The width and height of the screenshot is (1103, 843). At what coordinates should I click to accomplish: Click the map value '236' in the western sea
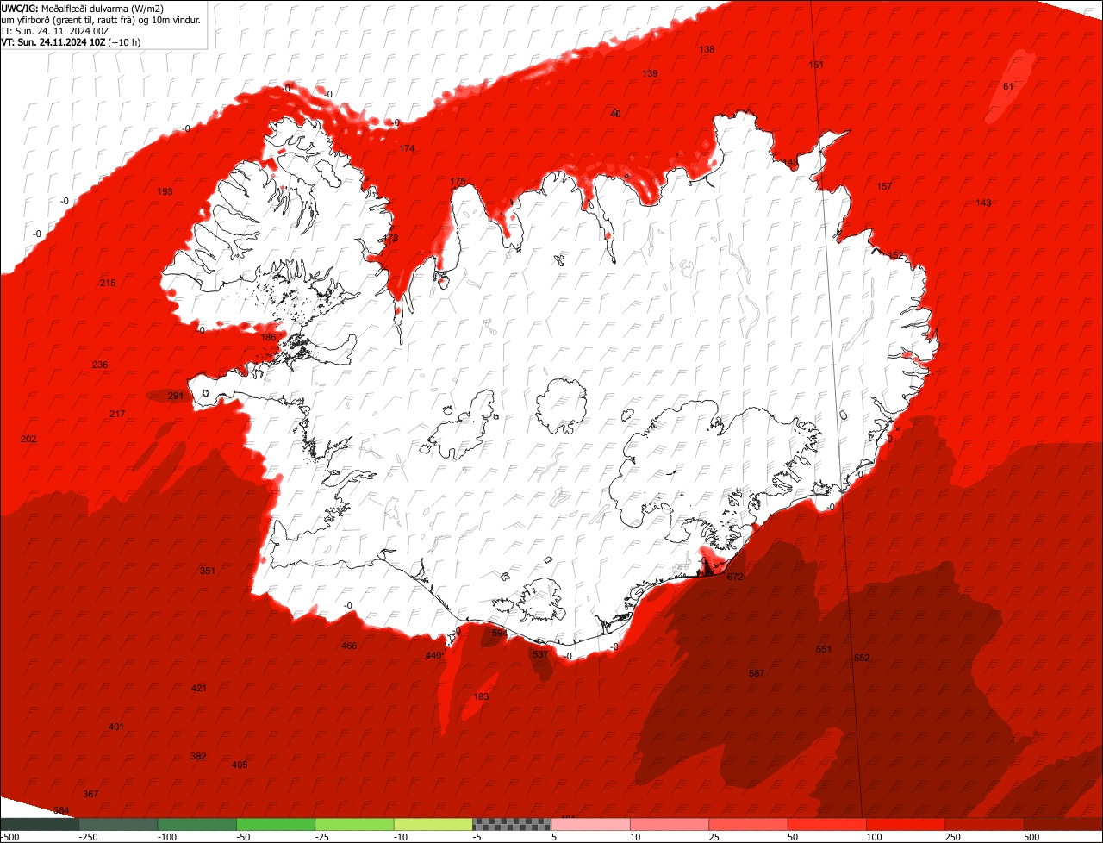click(100, 365)
